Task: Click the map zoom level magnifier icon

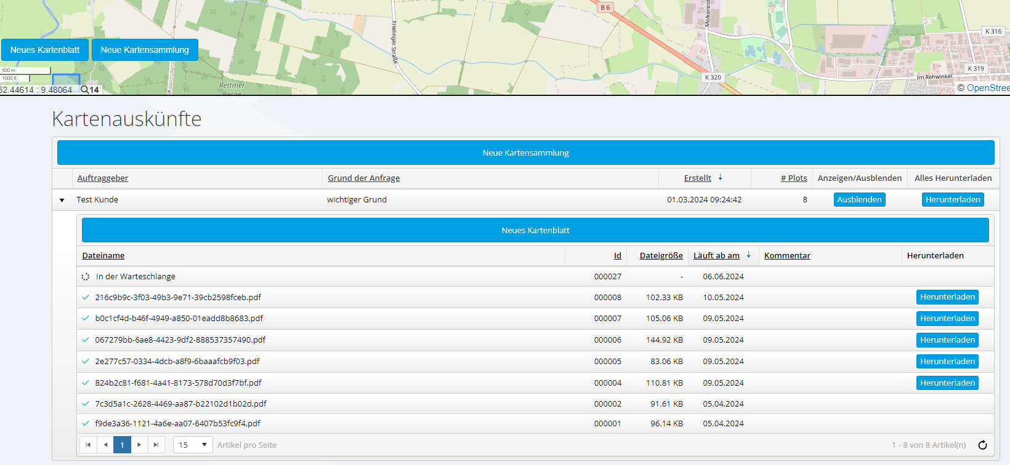Action: (84, 90)
